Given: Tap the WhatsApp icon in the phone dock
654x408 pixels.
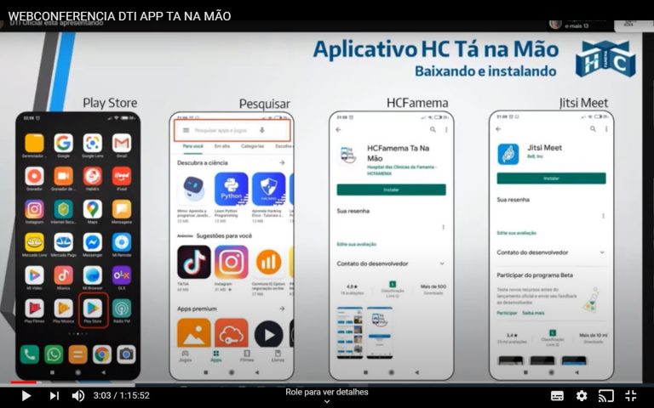Looking at the screenshot, I should [54, 354].
